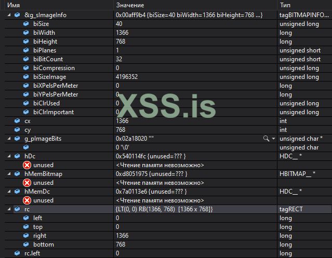This screenshot has height=258, width=332.
Task: Select the rc.left watch row name
Action: point(32,253)
